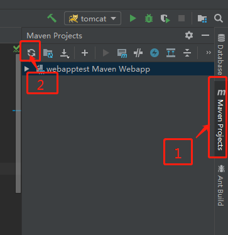Select webapptest Maven Webapp project row
228x235 pixels.
coord(118,69)
